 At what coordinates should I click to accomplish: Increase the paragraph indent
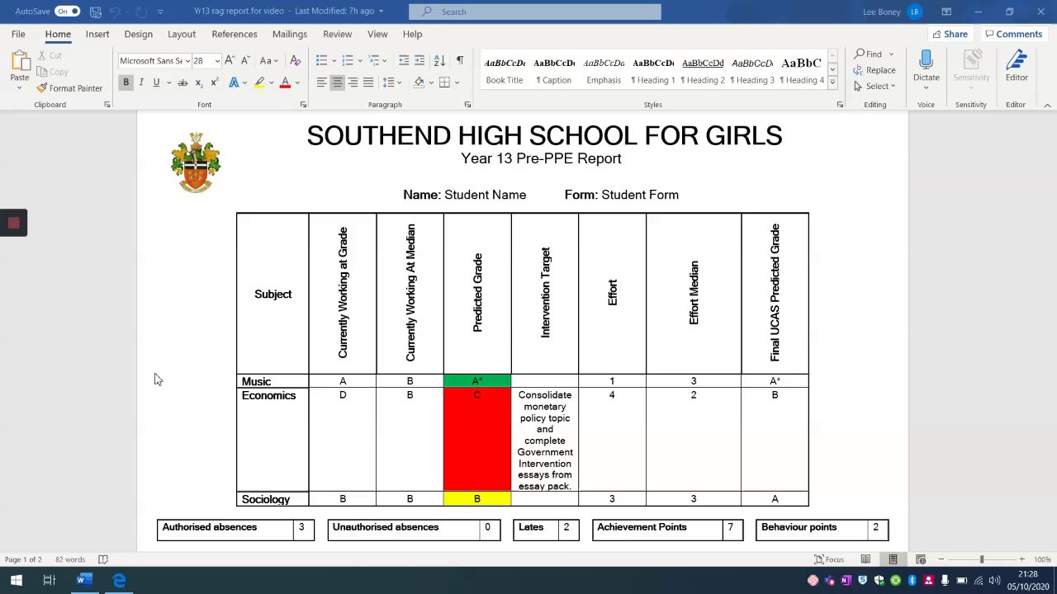click(419, 60)
